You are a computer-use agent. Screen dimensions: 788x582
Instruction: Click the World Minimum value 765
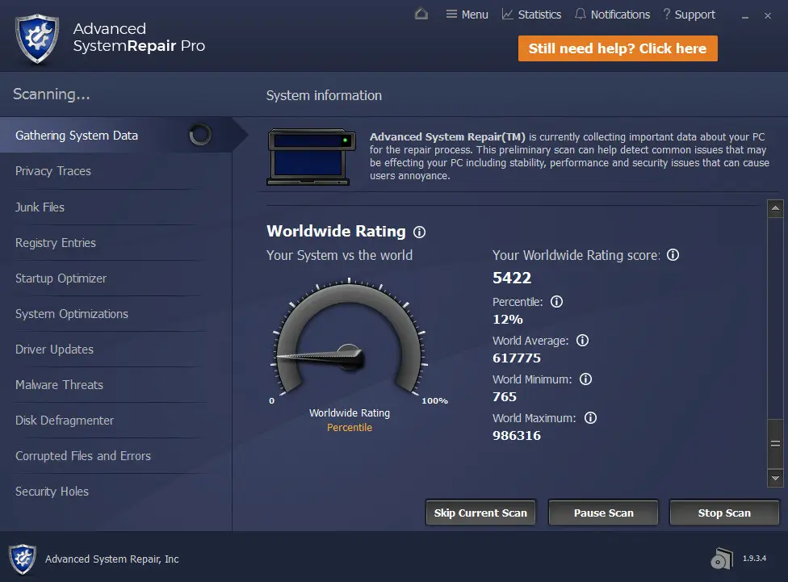pos(505,396)
